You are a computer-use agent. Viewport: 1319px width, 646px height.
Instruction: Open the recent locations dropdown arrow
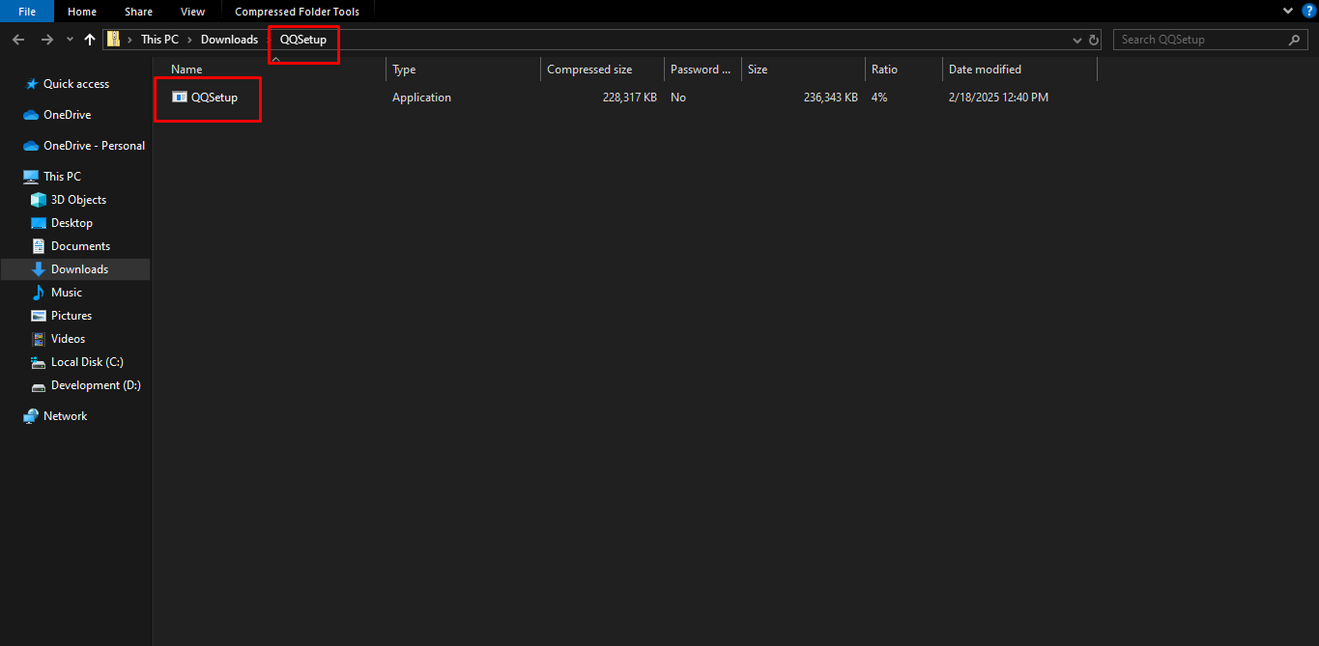tap(70, 40)
